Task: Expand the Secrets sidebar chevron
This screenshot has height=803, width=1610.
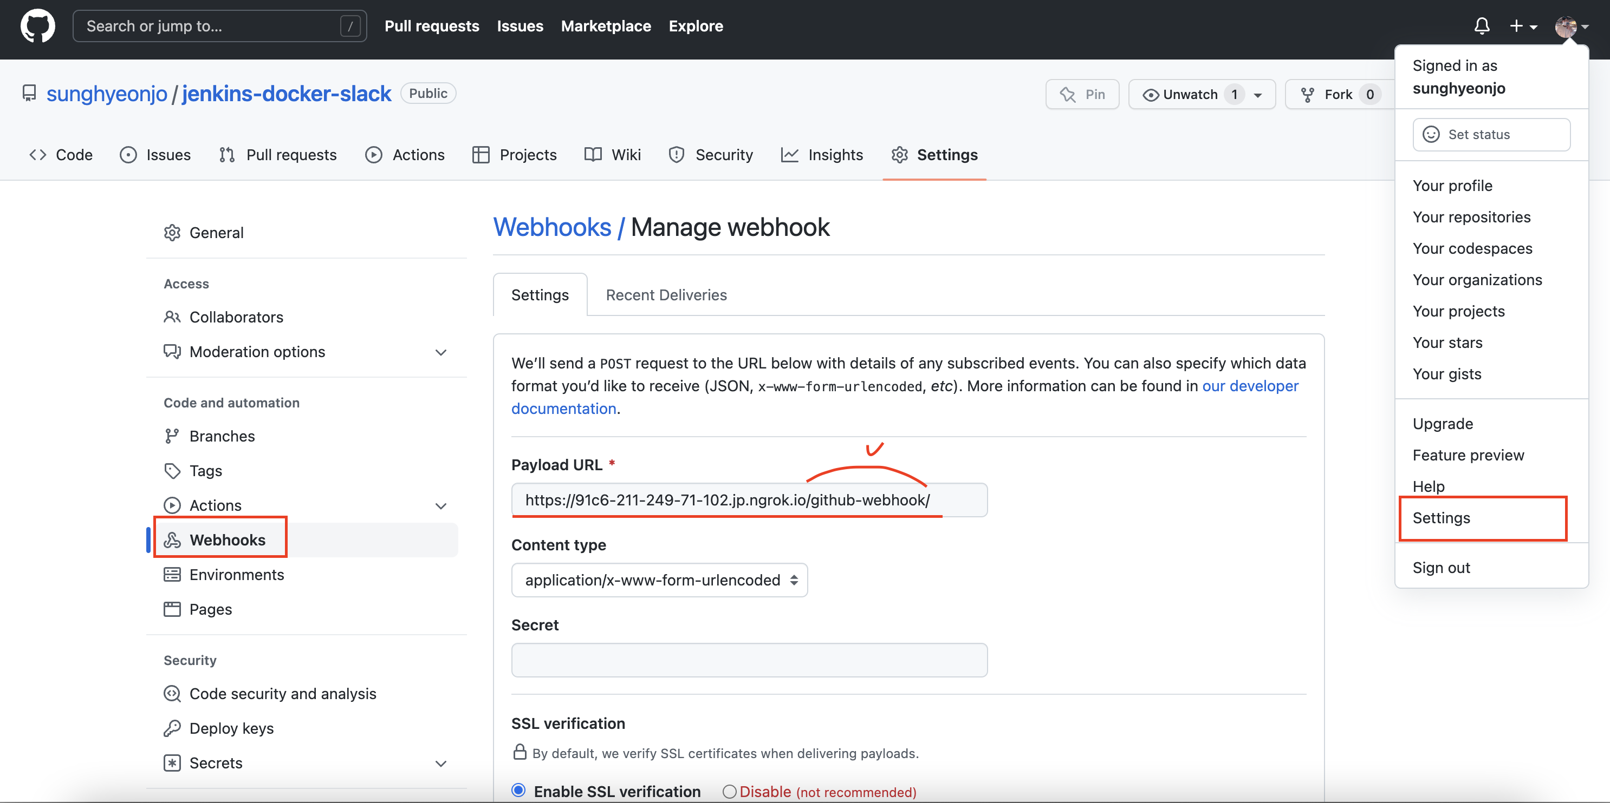Action: tap(440, 763)
